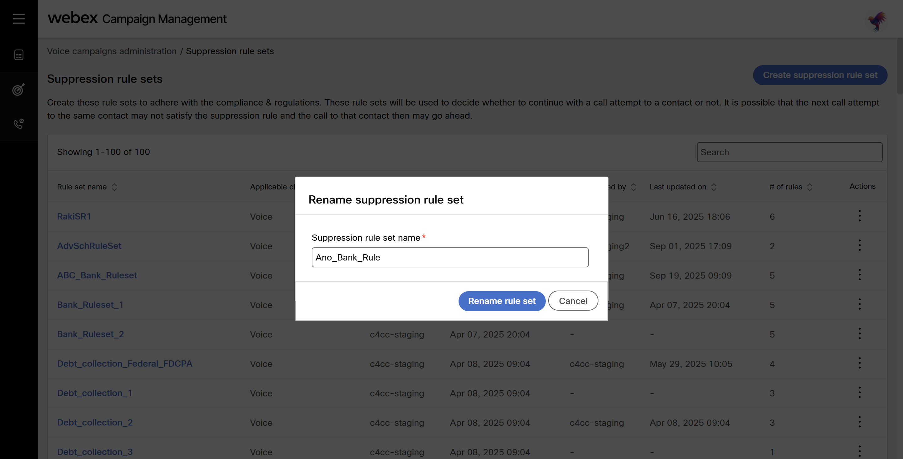
Task: Click Rename rule set button
Action: tap(502, 301)
